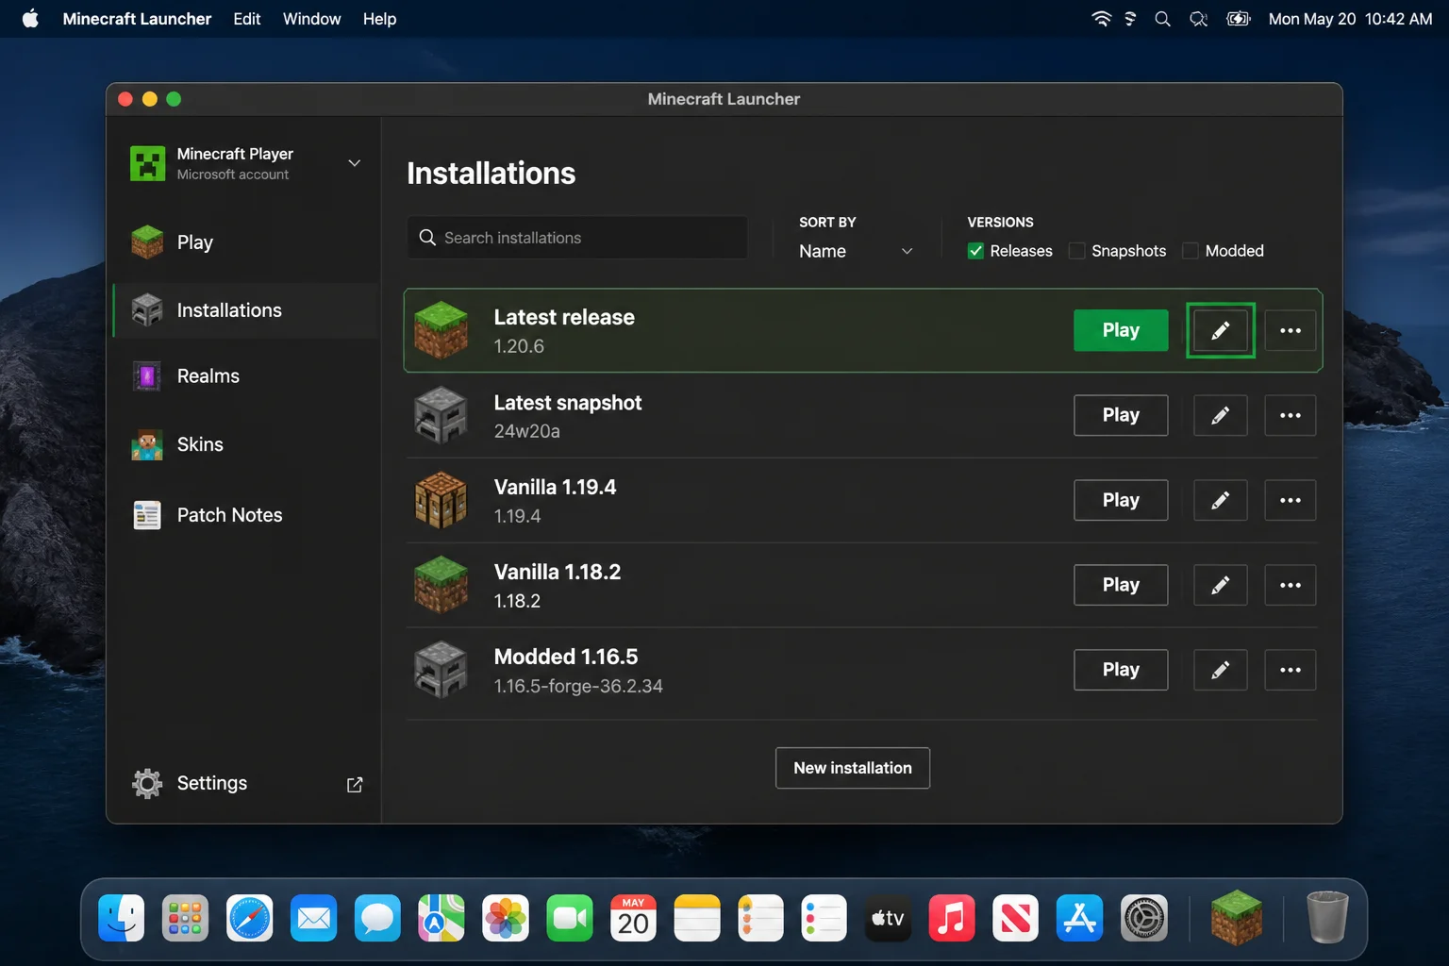
Task: Open Spotlight search in the menu bar
Action: [x=1162, y=19]
